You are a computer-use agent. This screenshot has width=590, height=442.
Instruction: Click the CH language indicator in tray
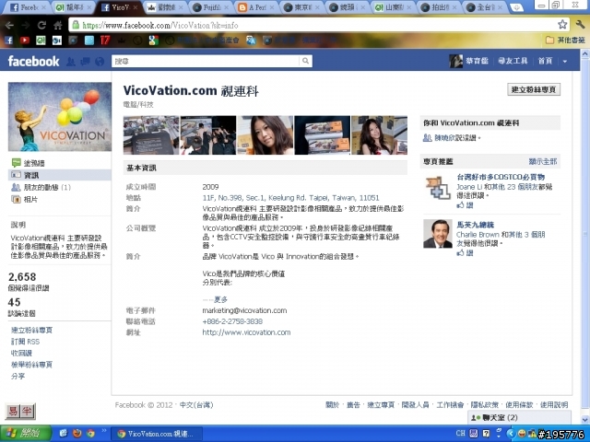tap(461, 433)
